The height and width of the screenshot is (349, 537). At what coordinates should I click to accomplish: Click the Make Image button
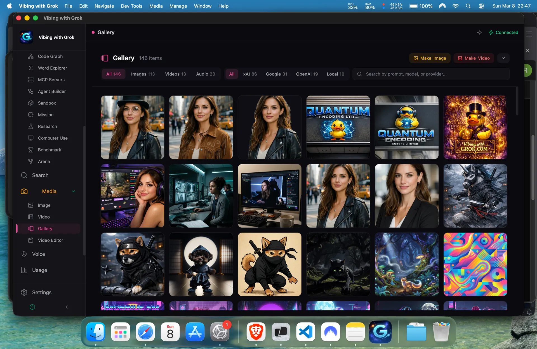point(430,58)
